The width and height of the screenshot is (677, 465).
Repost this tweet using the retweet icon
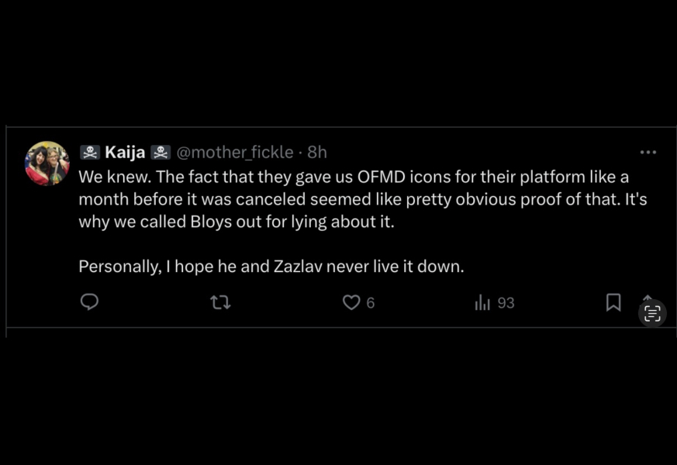tap(220, 302)
